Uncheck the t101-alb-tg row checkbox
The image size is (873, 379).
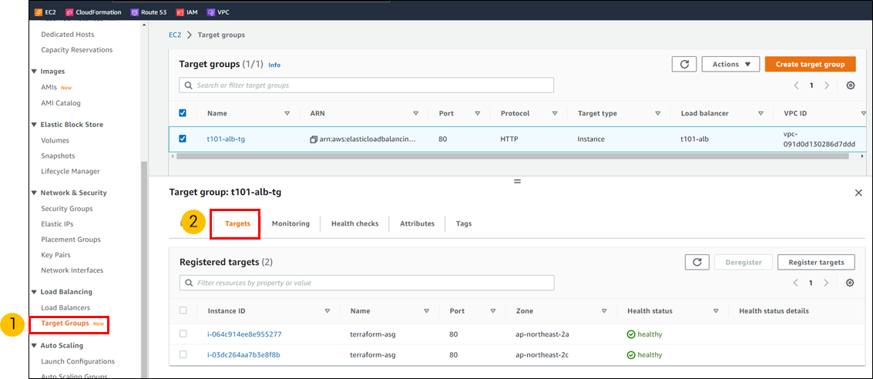(x=183, y=139)
